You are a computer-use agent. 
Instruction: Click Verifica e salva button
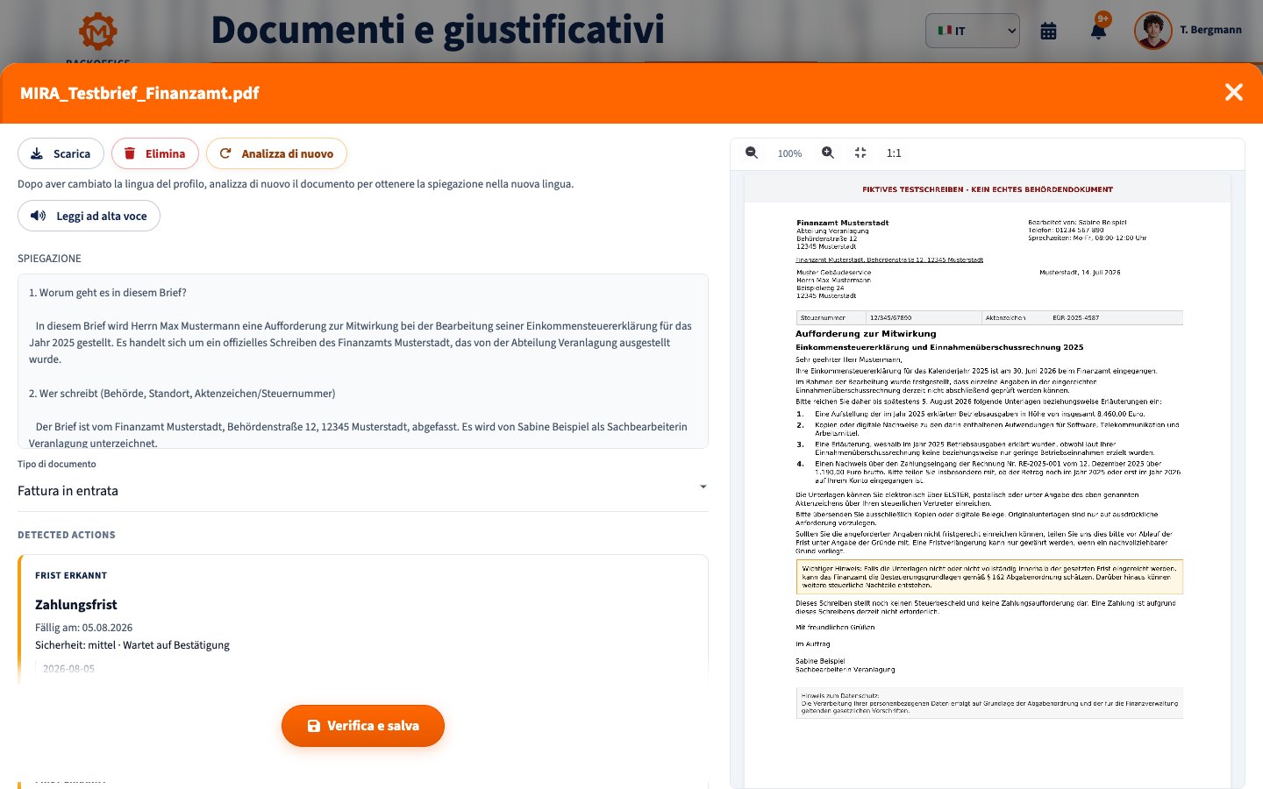[x=363, y=726]
